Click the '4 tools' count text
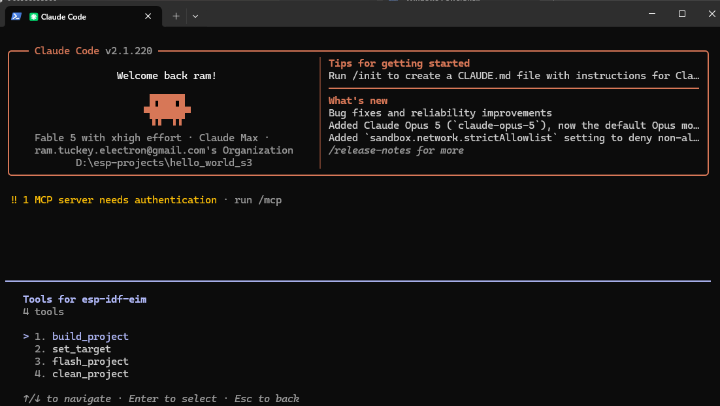 tap(44, 312)
